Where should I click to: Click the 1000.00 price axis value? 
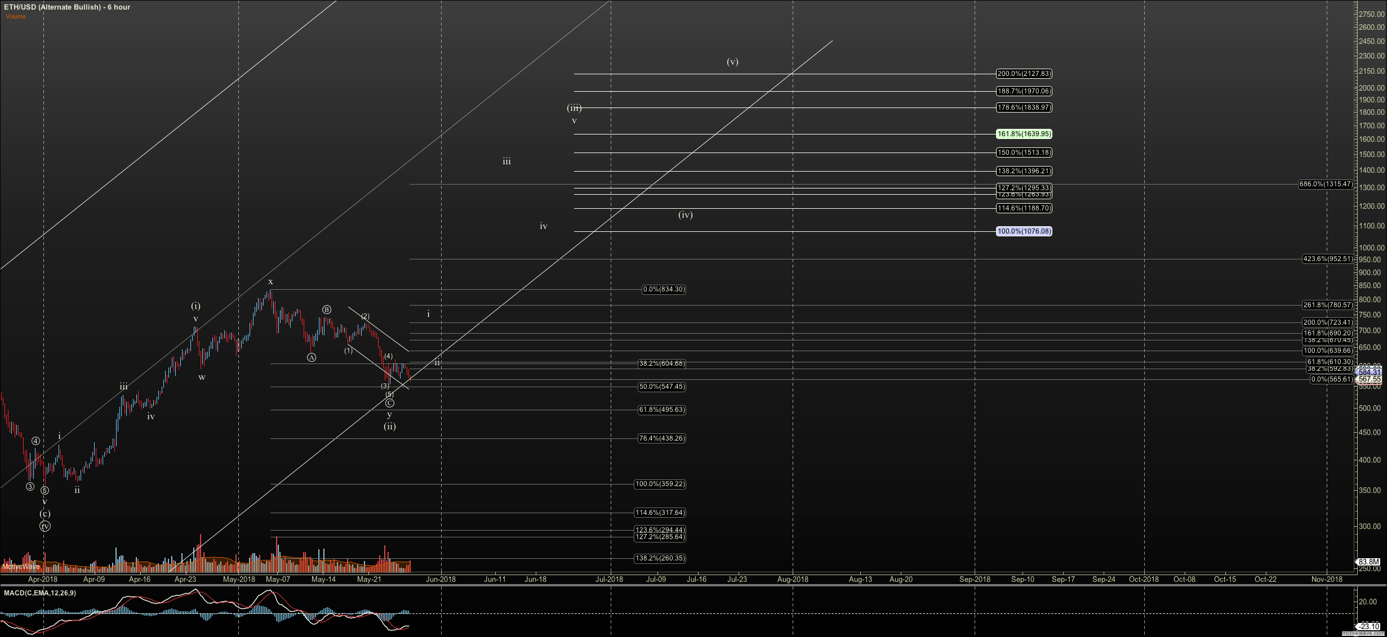[x=1371, y=248]
